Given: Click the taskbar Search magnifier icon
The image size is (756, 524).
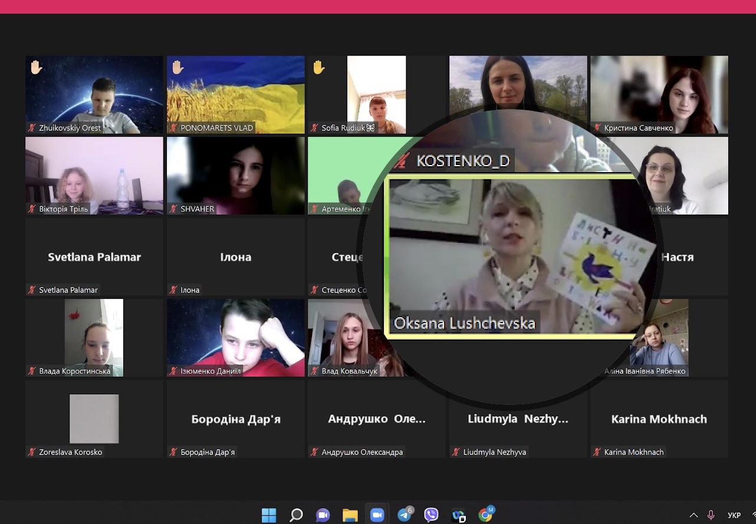Looking at the screenshot, I should (296, 515).
